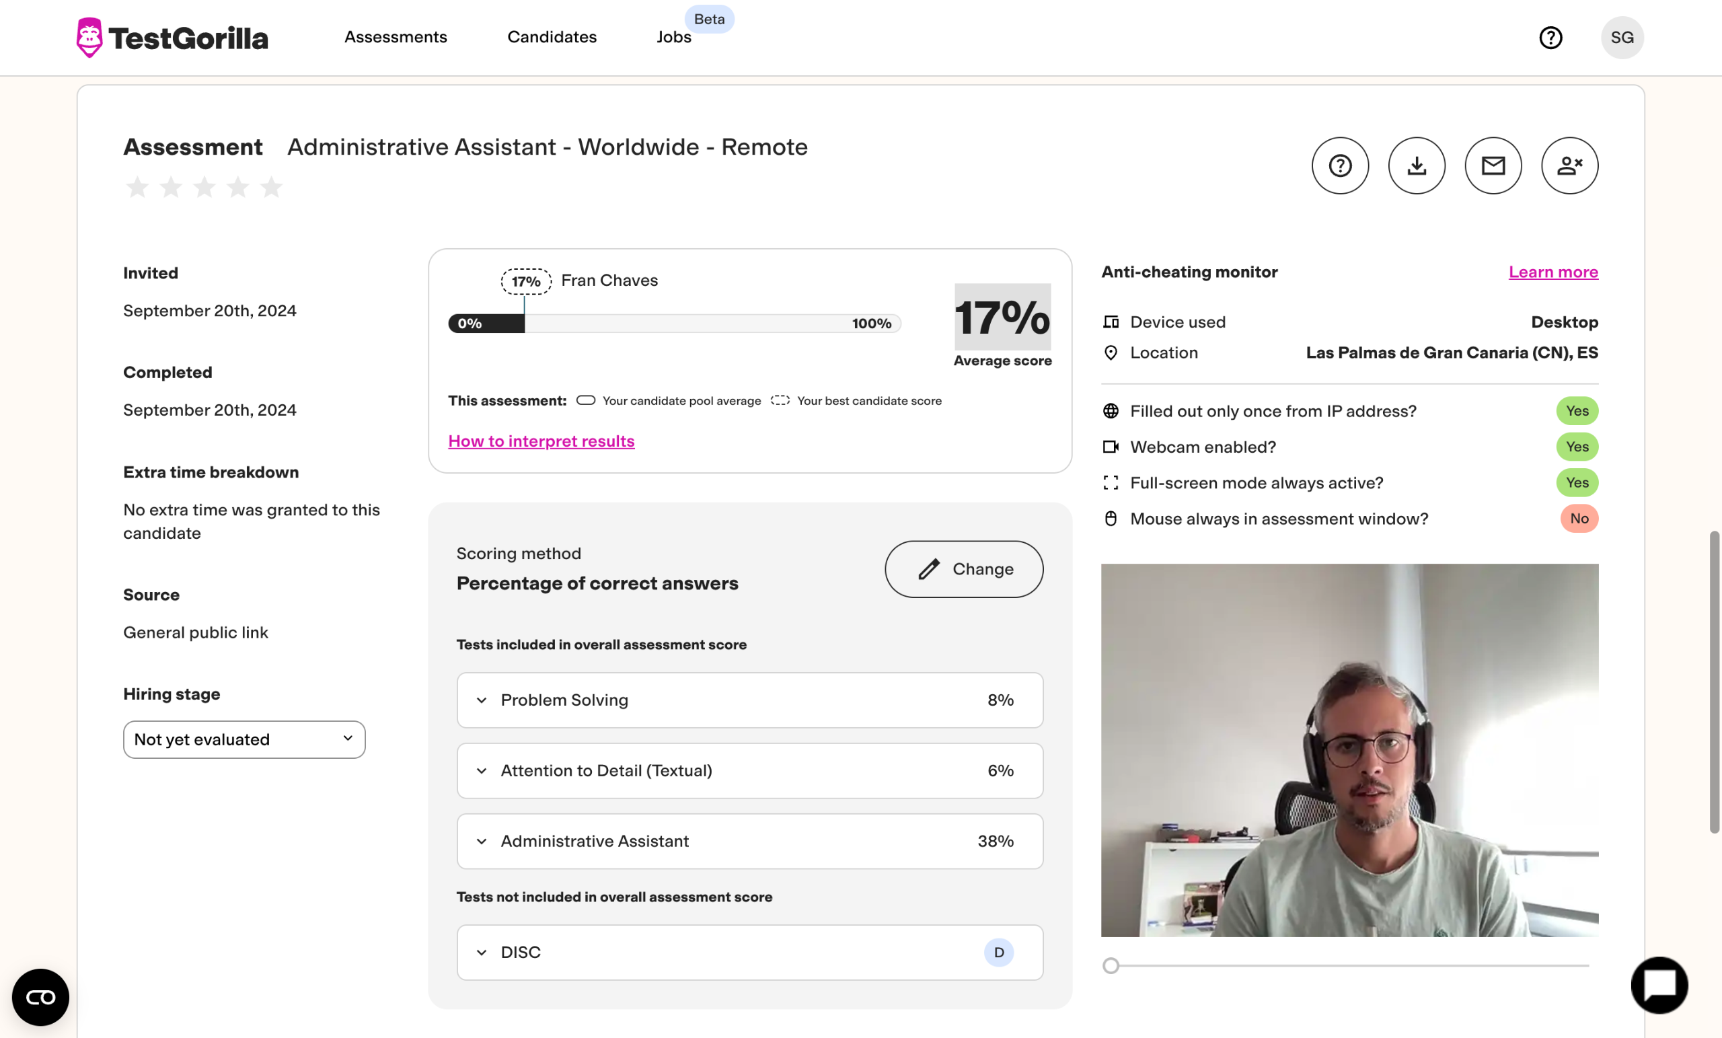This screenshot has height=1038, width=1722.
Task: Open the Jobs beta menu item
Action: pos(674,37)
